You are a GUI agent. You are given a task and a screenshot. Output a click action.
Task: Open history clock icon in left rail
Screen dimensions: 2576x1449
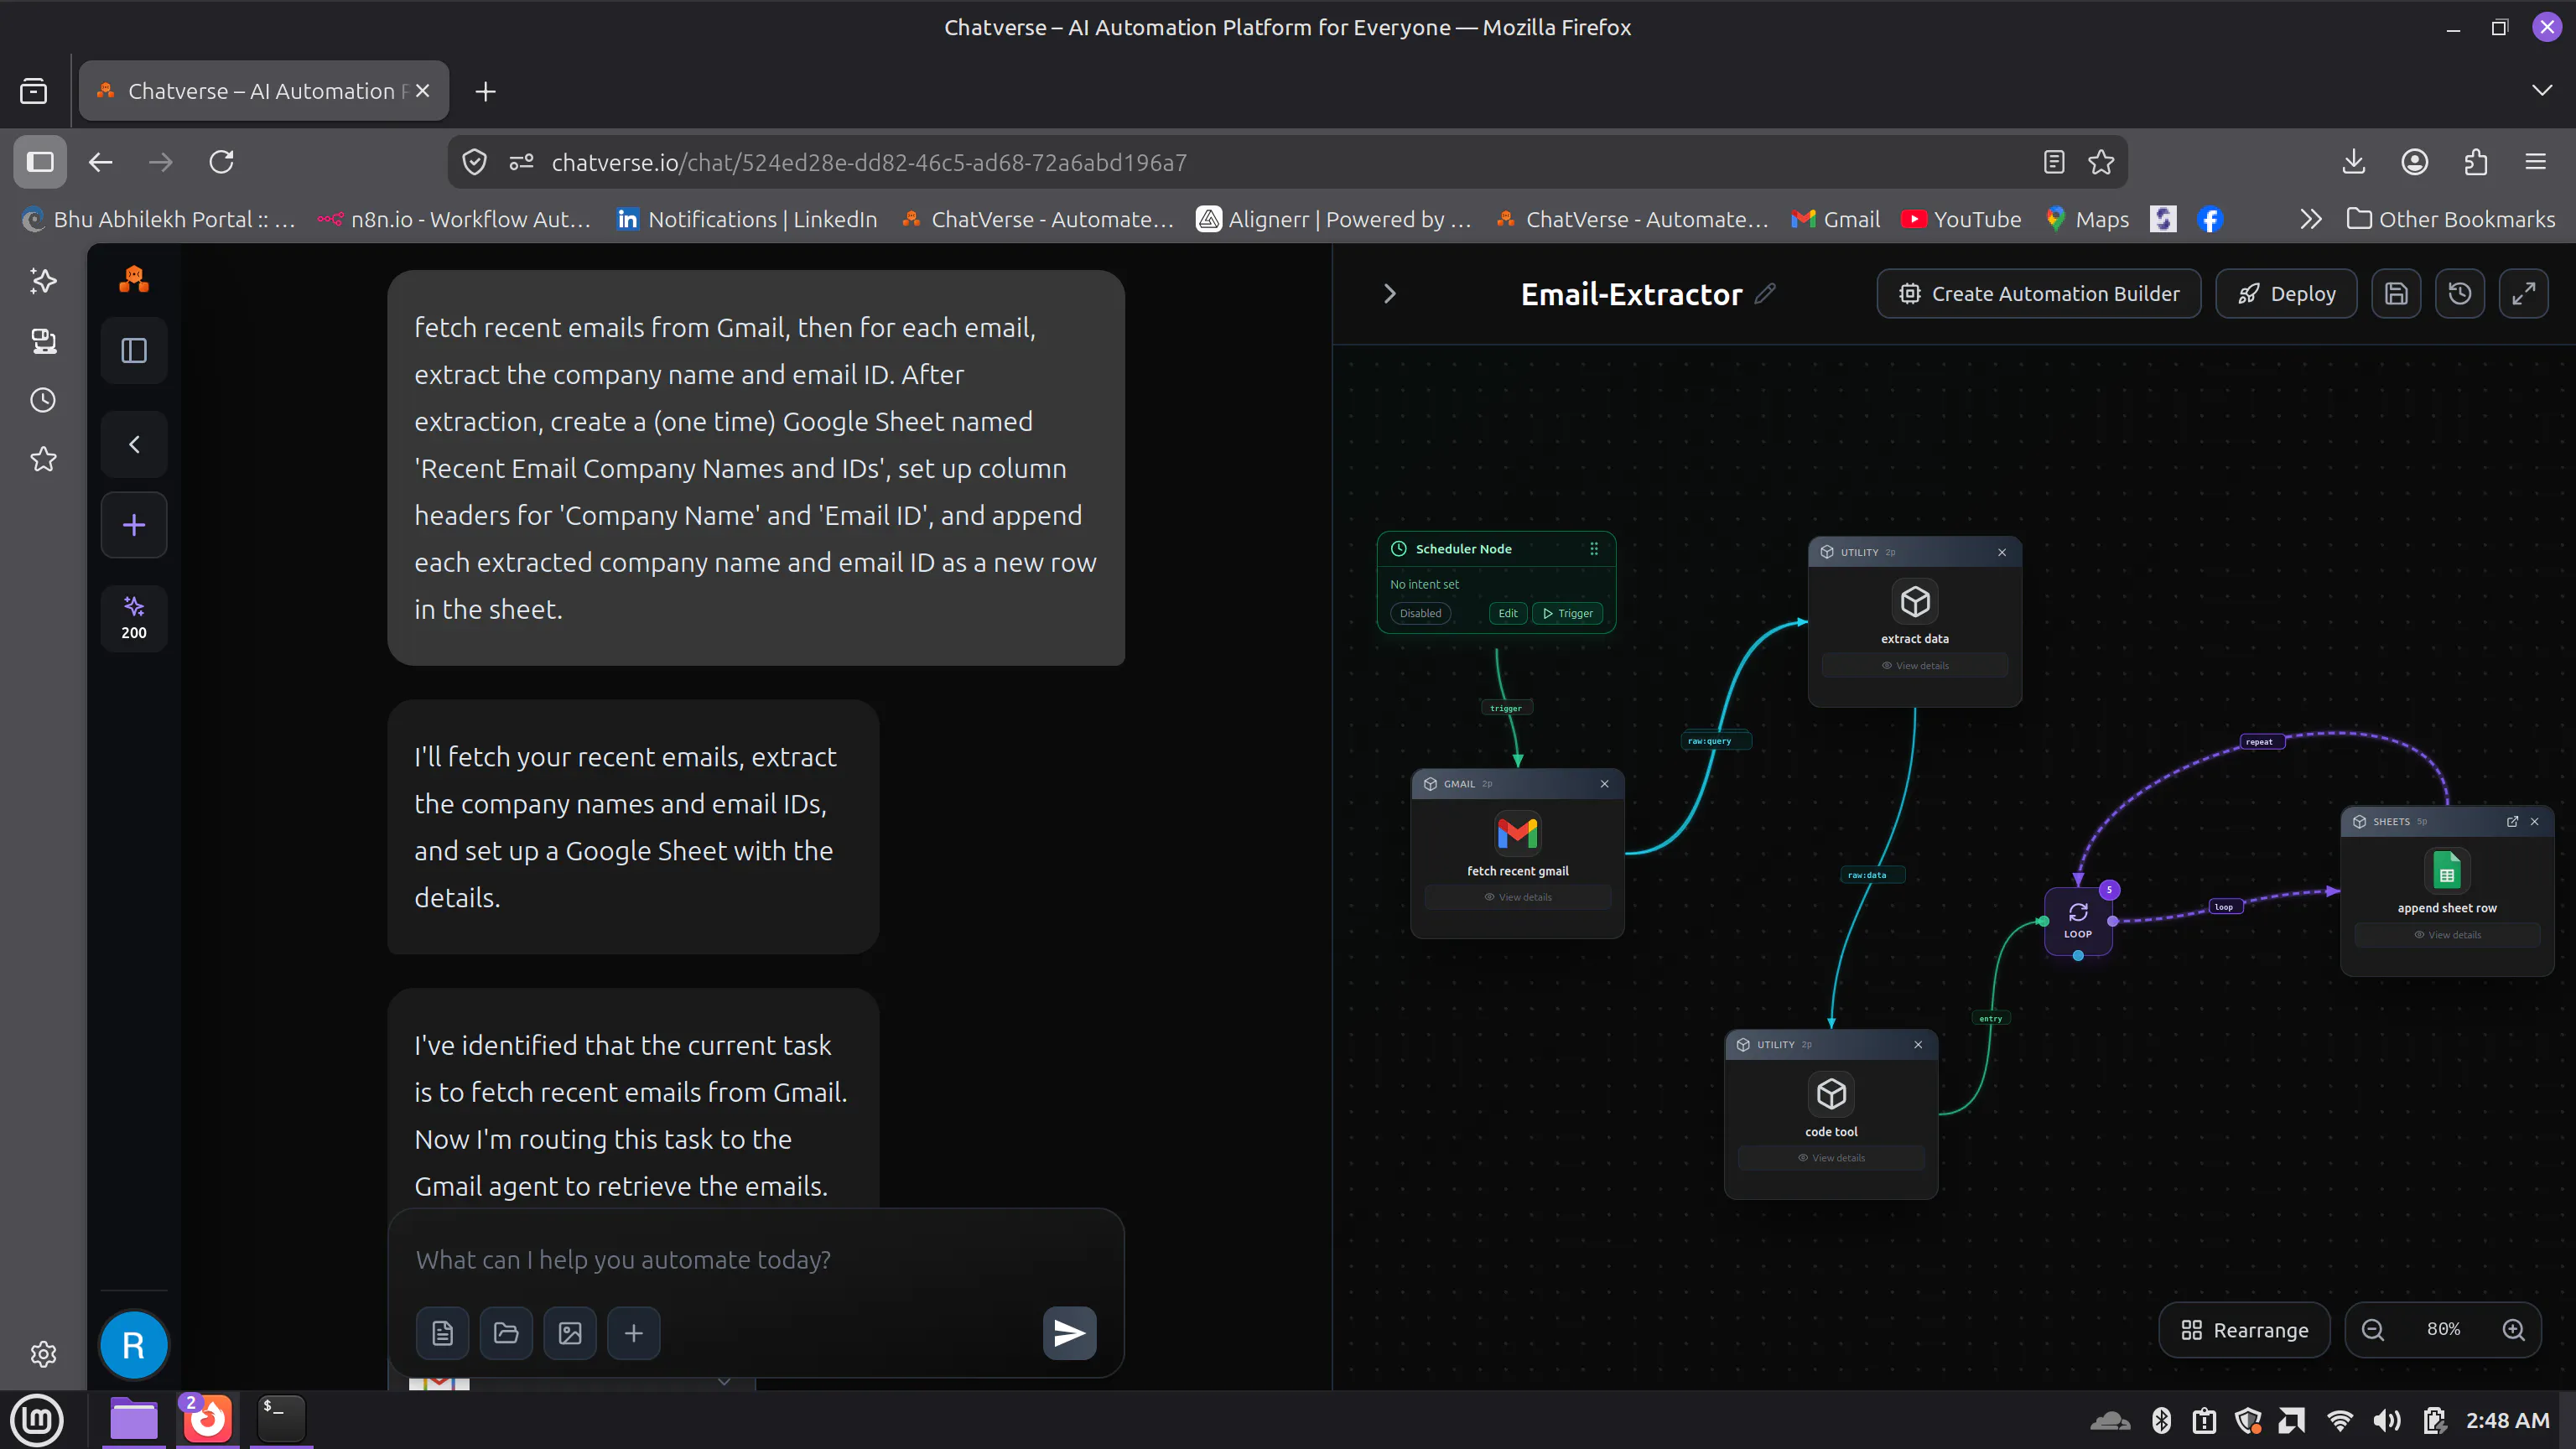coord(43,400)
